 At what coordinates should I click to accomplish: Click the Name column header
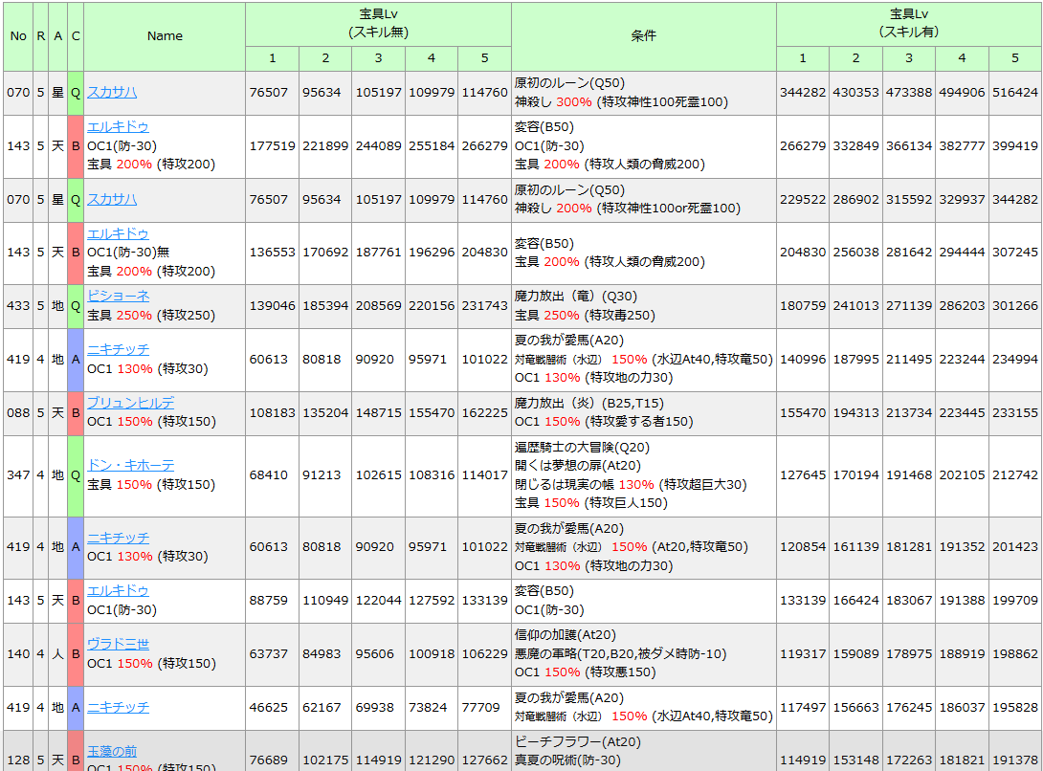tap(165, 36)
